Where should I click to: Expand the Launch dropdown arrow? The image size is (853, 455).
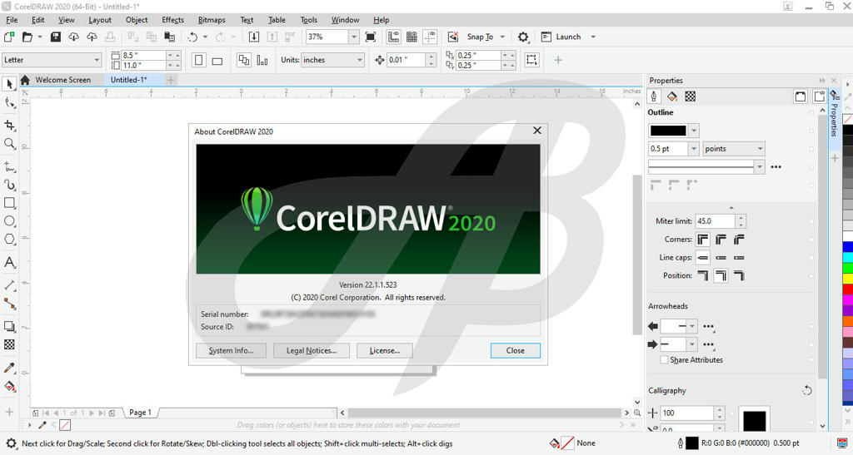593,37
